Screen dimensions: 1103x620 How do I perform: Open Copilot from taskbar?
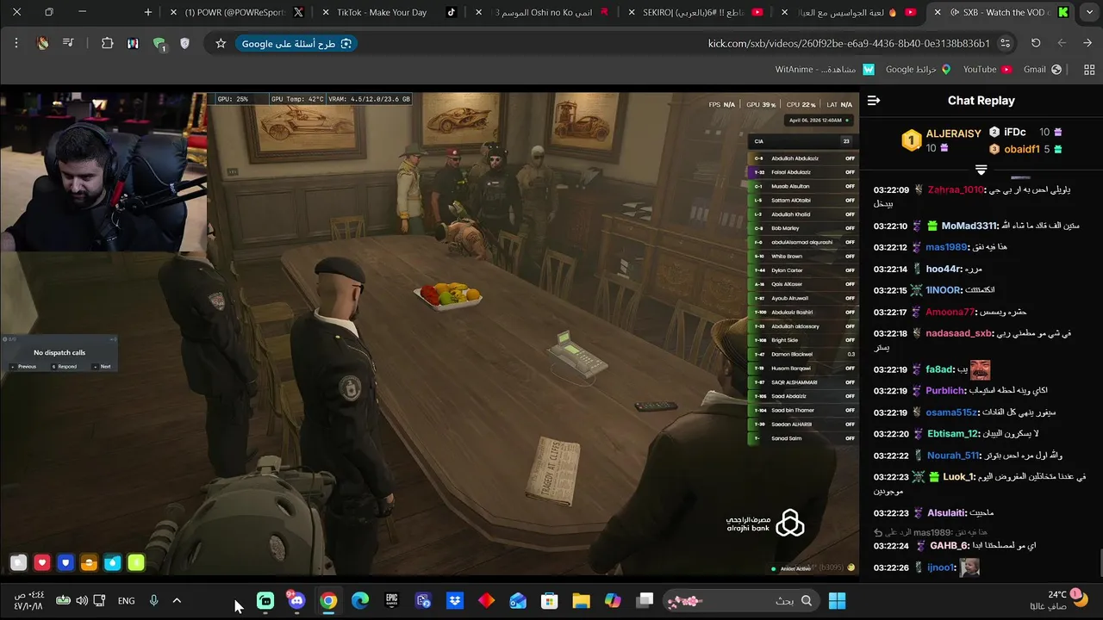click(x=613, y=600)
